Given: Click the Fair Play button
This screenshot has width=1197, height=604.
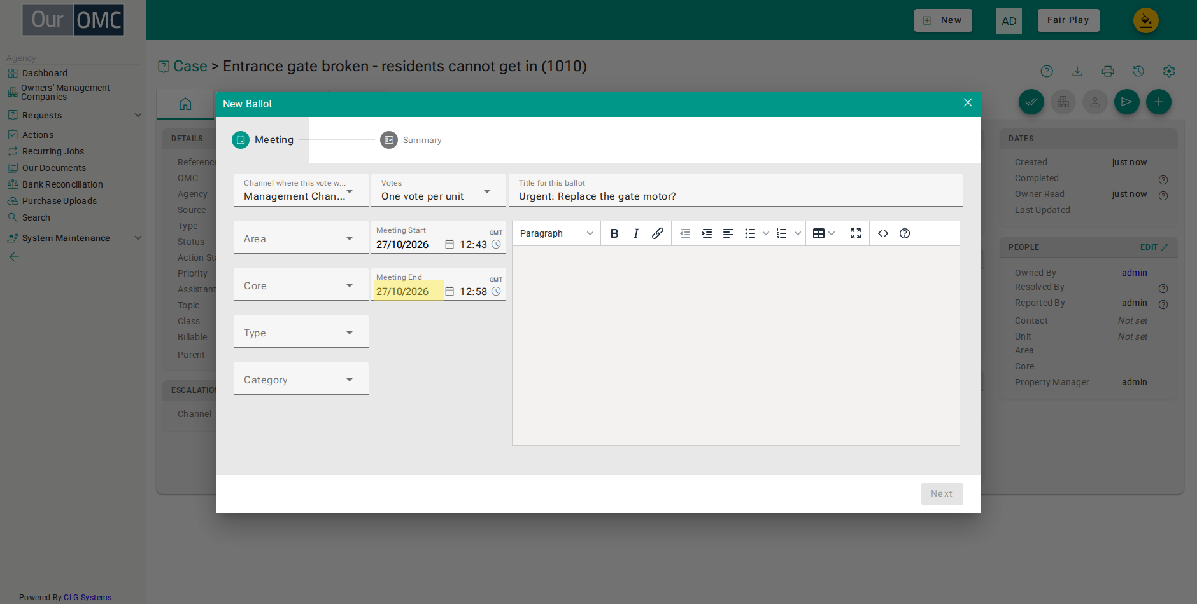Looking at the screenshot, I should click(x=1068, y=20).
